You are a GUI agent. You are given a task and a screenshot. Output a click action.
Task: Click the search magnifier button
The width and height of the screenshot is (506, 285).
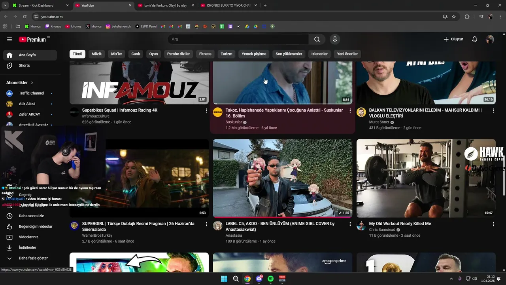click(x=317, y=39)
